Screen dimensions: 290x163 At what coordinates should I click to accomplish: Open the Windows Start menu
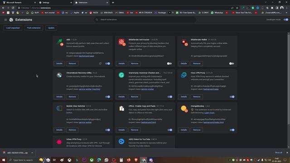pyautogui.click(x=4, y=160)
